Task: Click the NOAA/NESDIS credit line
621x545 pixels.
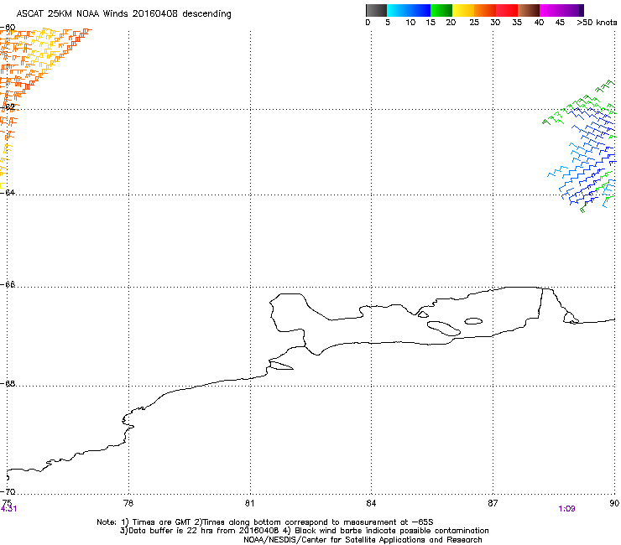Action: (363, 539)
